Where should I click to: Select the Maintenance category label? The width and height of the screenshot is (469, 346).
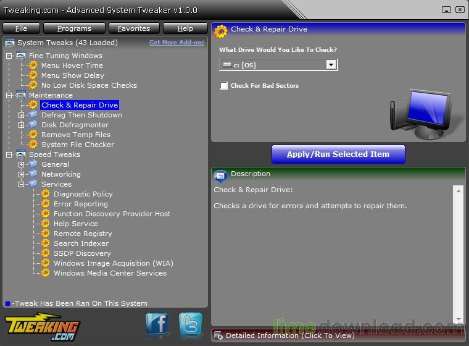51,95
